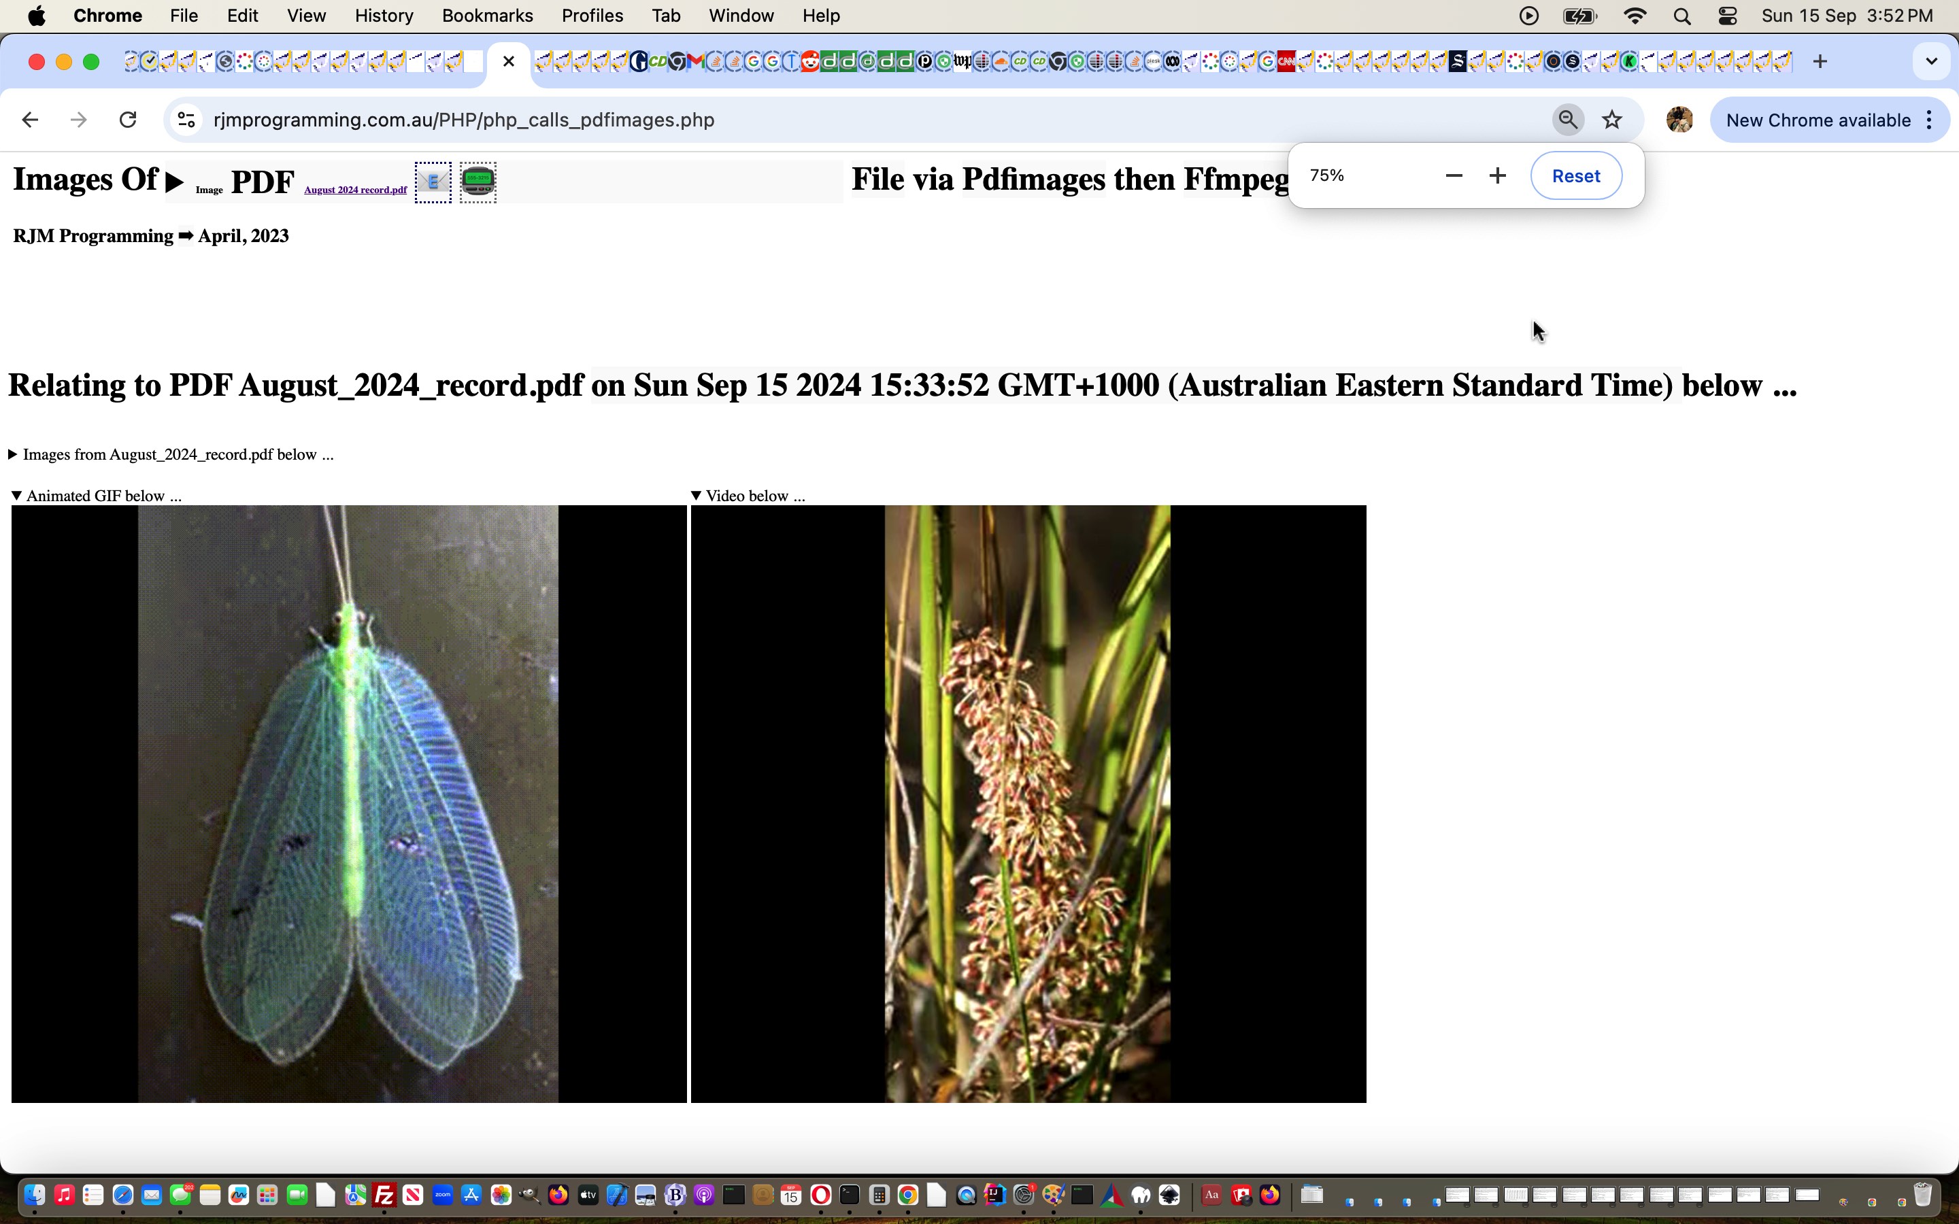Image resolution: width=1959 pixels, height=1224 pixels.
Task: Toggle video section visibility
Action: (x=748, y=495)
